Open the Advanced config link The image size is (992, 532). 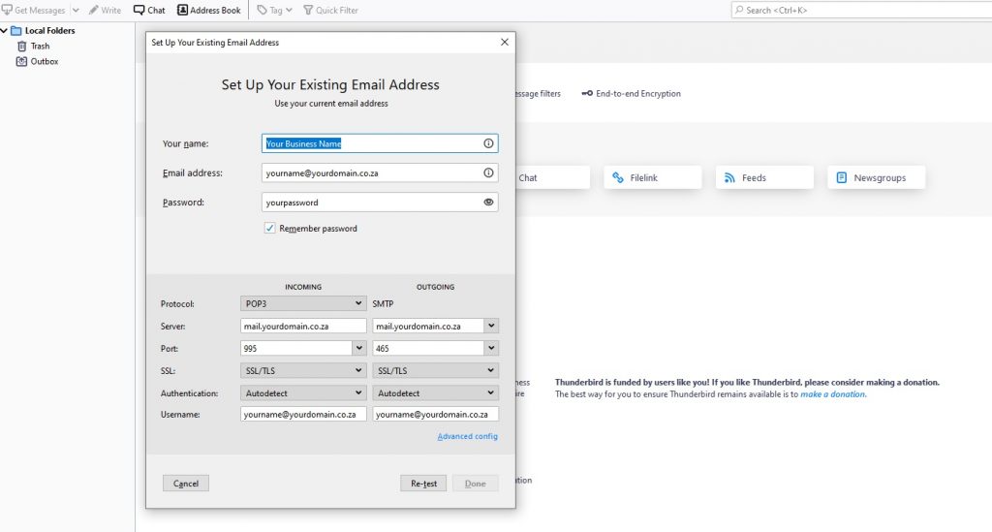(468, 436)
